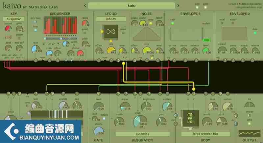The image size is (263, 143).
Task: Toggle the bypass switch in the GATE section
Action: [104, 119]
